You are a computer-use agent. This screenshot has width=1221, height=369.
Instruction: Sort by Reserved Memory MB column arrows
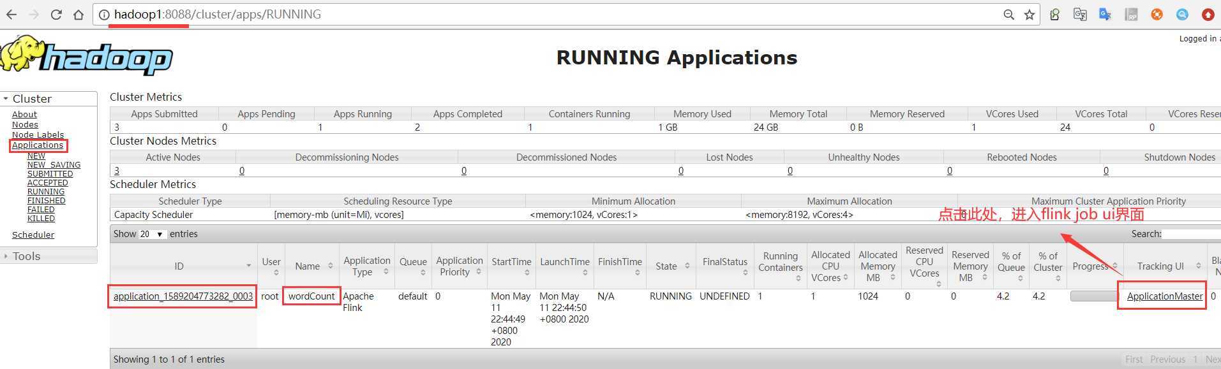pos(984,277)
